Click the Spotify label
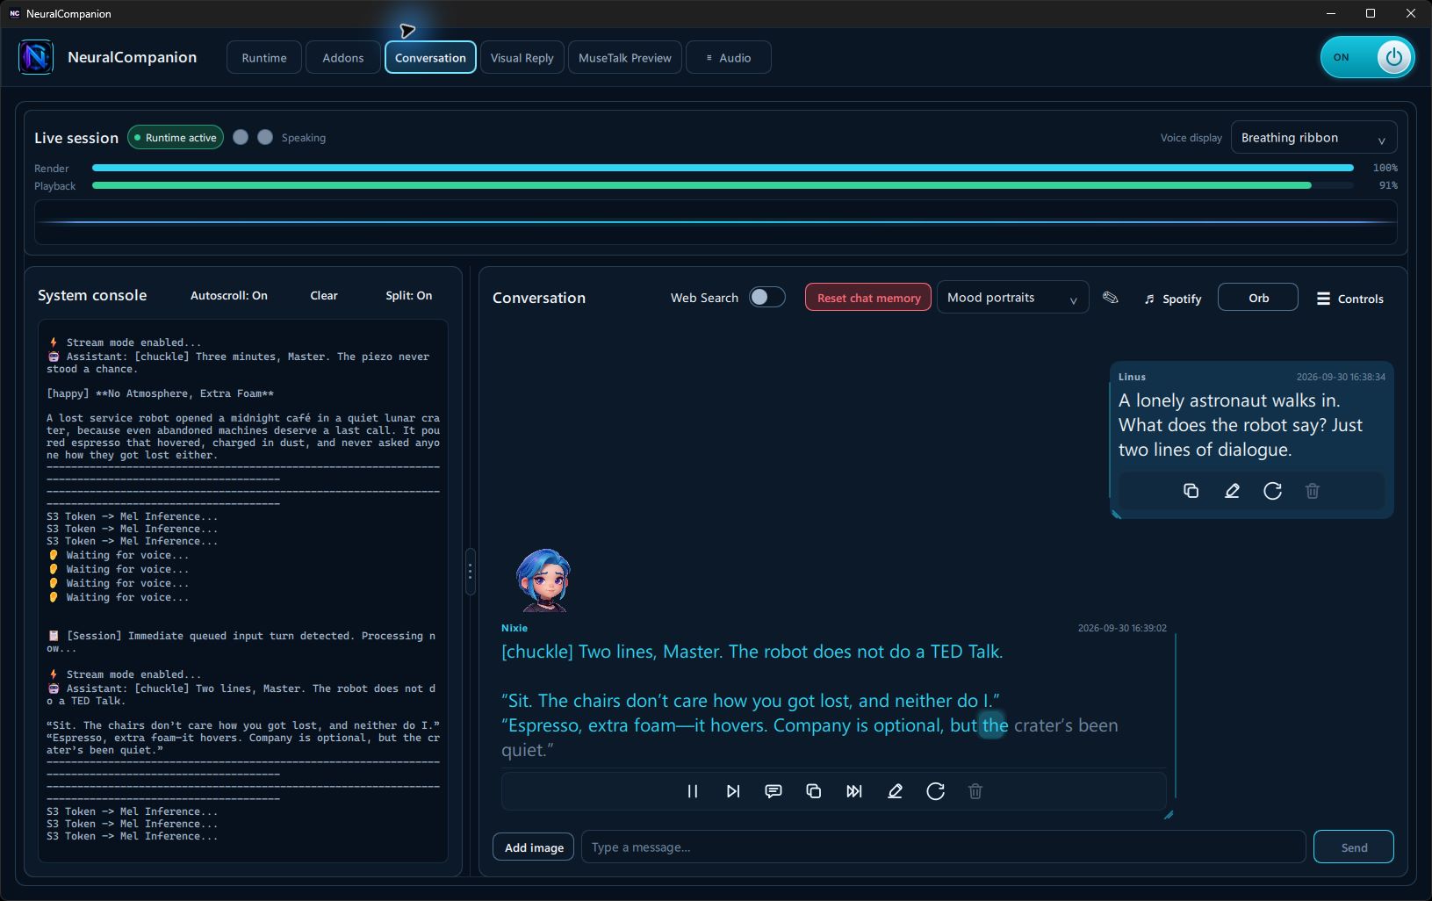Viewport: 1432px width, 901px height. (x=1182, y=299)
